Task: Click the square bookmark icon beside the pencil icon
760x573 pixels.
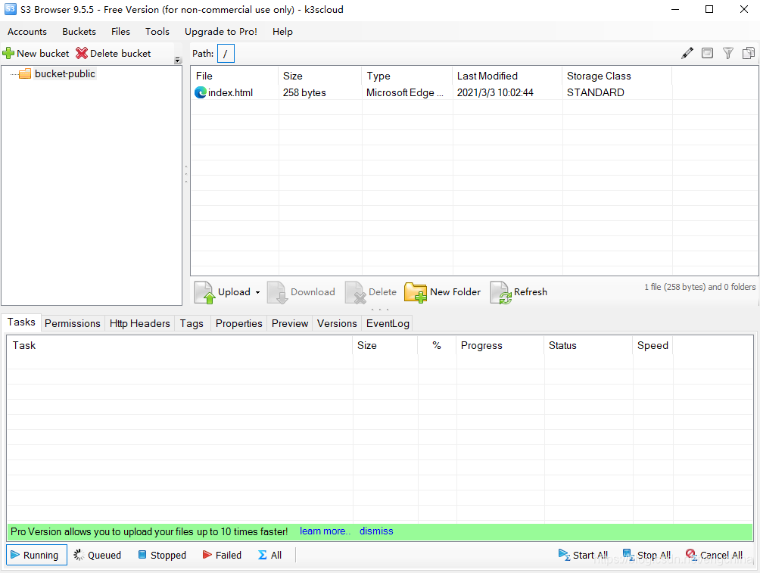Action: pyautogui.click(x=708, y=53)
